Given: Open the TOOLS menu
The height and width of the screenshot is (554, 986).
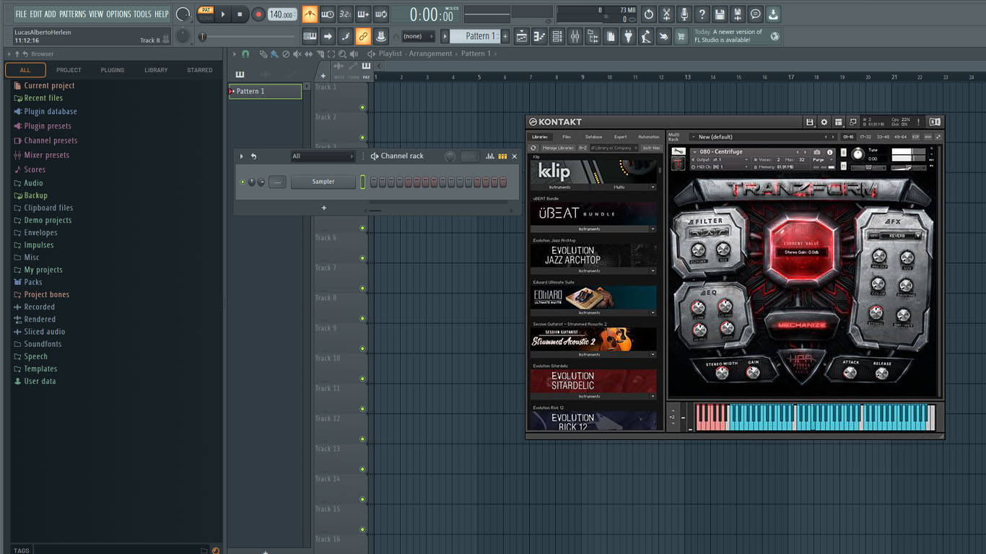Looking at the screenshot, I should pos(142,14).
